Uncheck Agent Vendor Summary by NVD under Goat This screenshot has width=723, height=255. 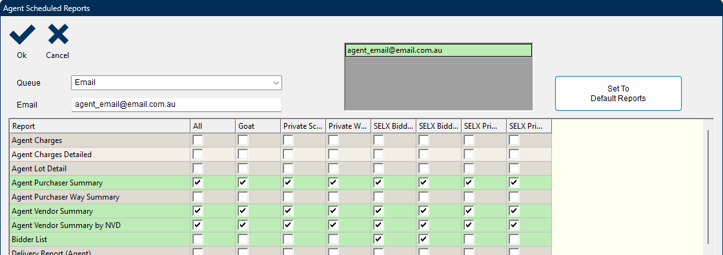tap(243, 225)
